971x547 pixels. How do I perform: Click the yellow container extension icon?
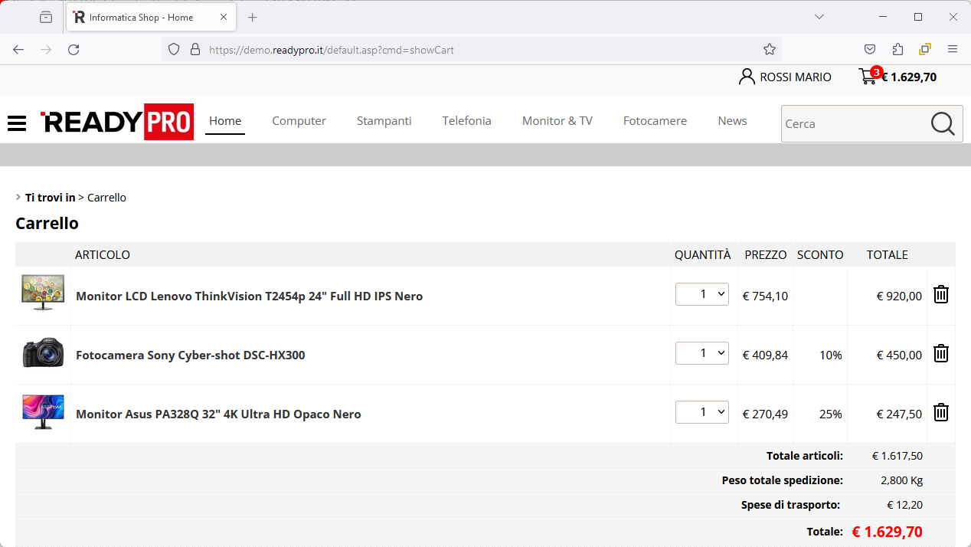point(925,50)
